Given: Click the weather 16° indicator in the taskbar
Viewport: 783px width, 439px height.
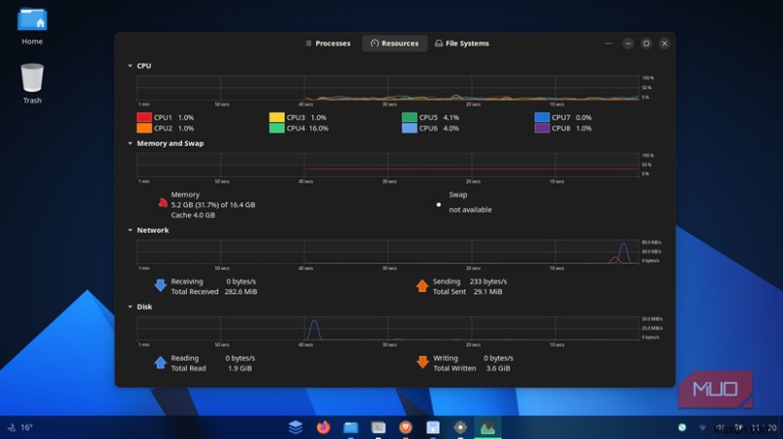Looking at the screenshot, I should 20,427.
